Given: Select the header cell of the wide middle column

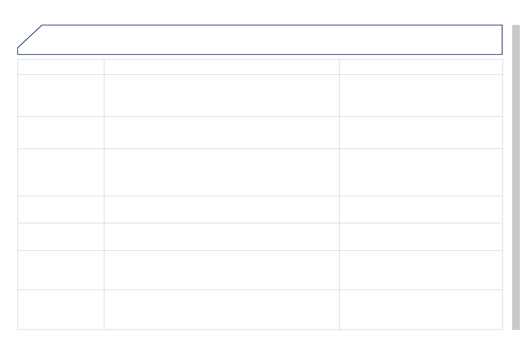Looking at the screenshot, I should pos(221,67).
